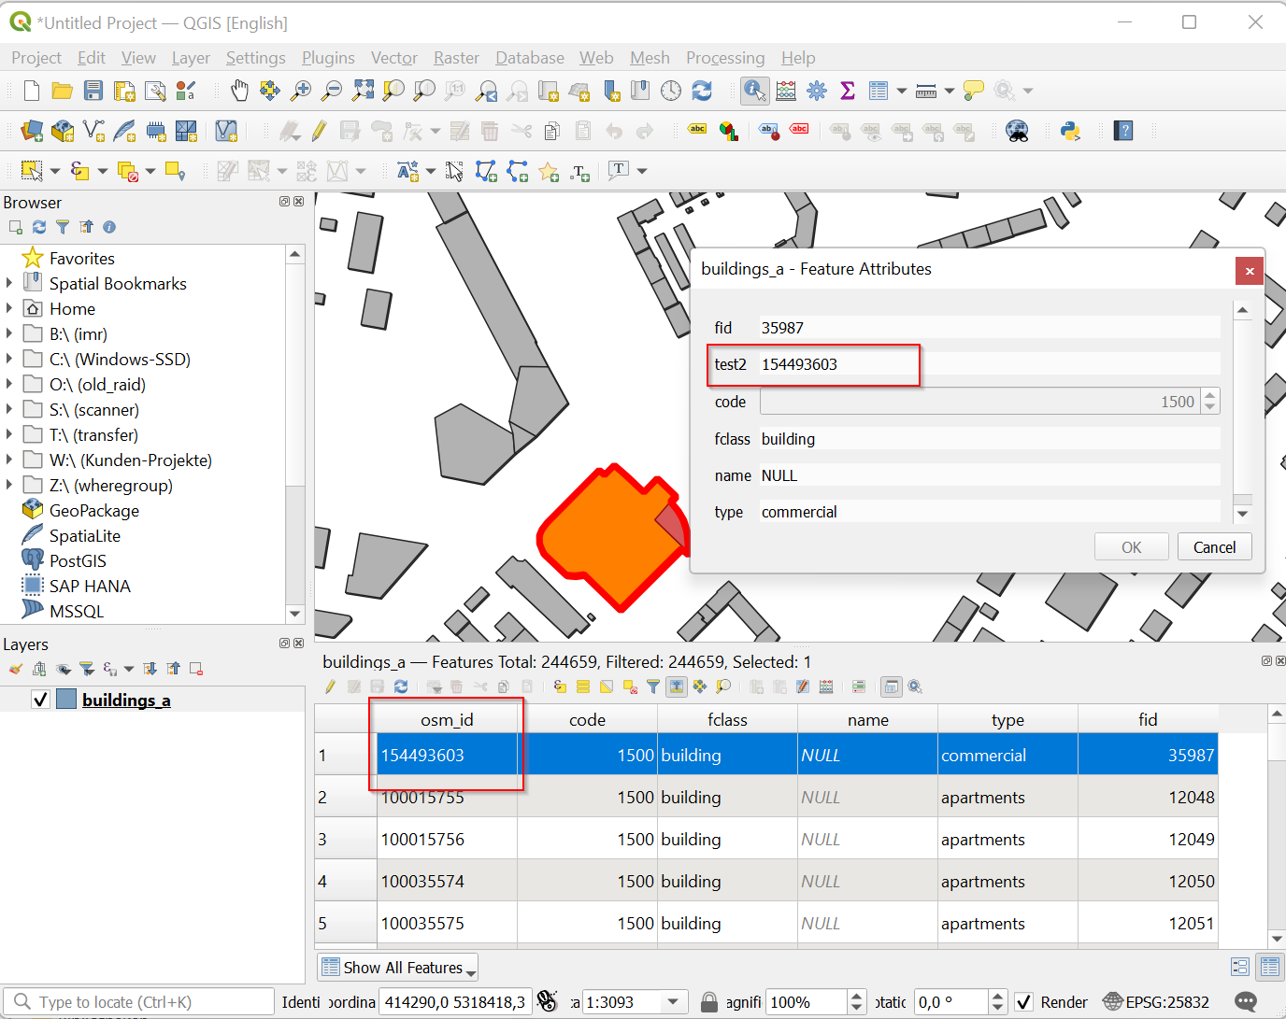This screenshot has width=1286, height=1019.
Task: Click the coordinate field showing 414290,0 5318418,3
Action: point(455,1002)
